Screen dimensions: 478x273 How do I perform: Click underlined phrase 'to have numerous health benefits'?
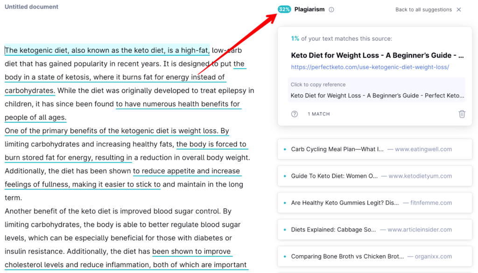(x=178, y=104)
